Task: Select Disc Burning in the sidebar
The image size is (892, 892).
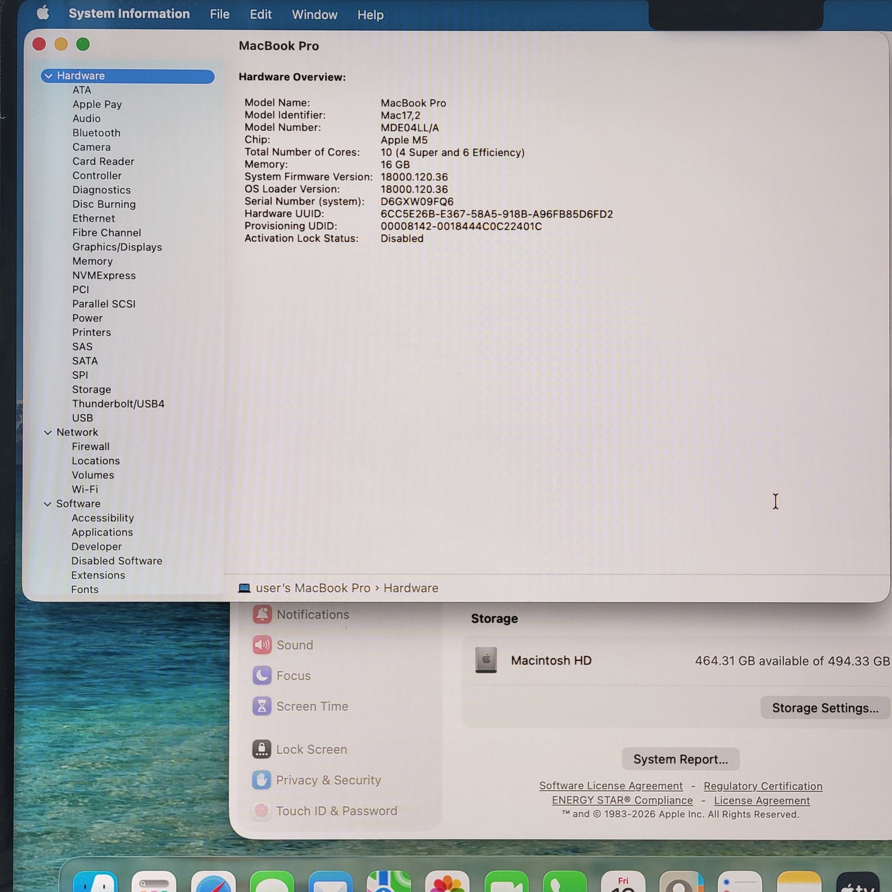Action: (x=104, y=204)
